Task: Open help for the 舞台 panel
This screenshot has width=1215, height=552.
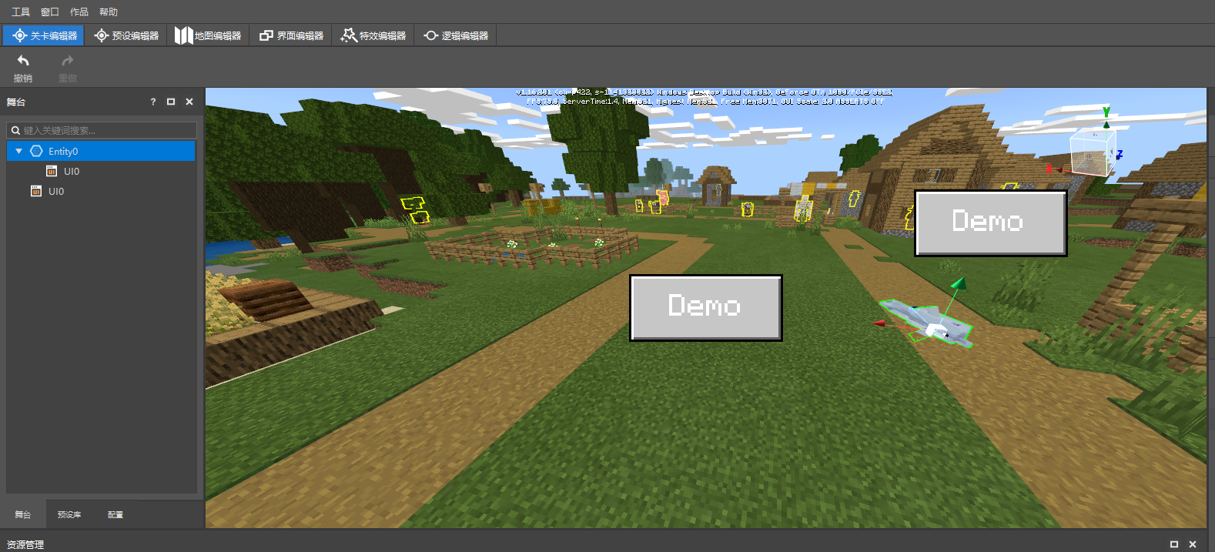Action: pyautogui.click(x=152, y=102)
